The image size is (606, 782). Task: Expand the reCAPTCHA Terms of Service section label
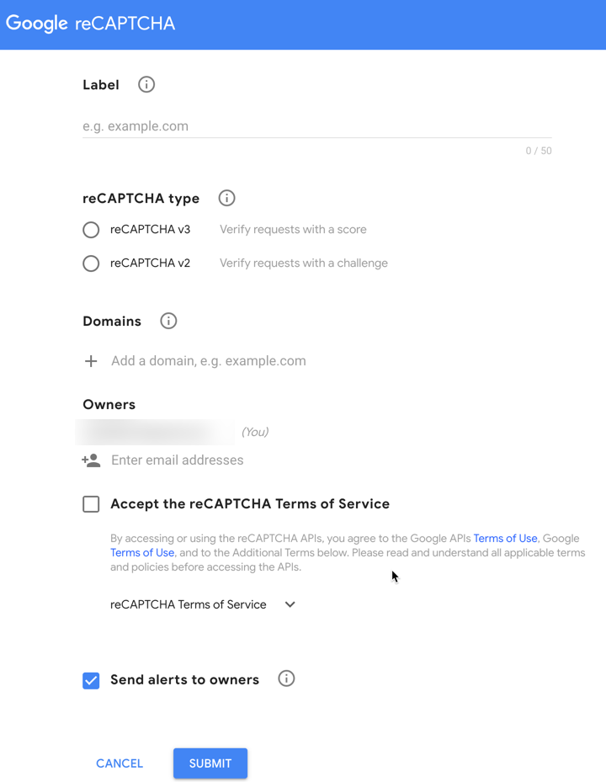tap(188, 604)
